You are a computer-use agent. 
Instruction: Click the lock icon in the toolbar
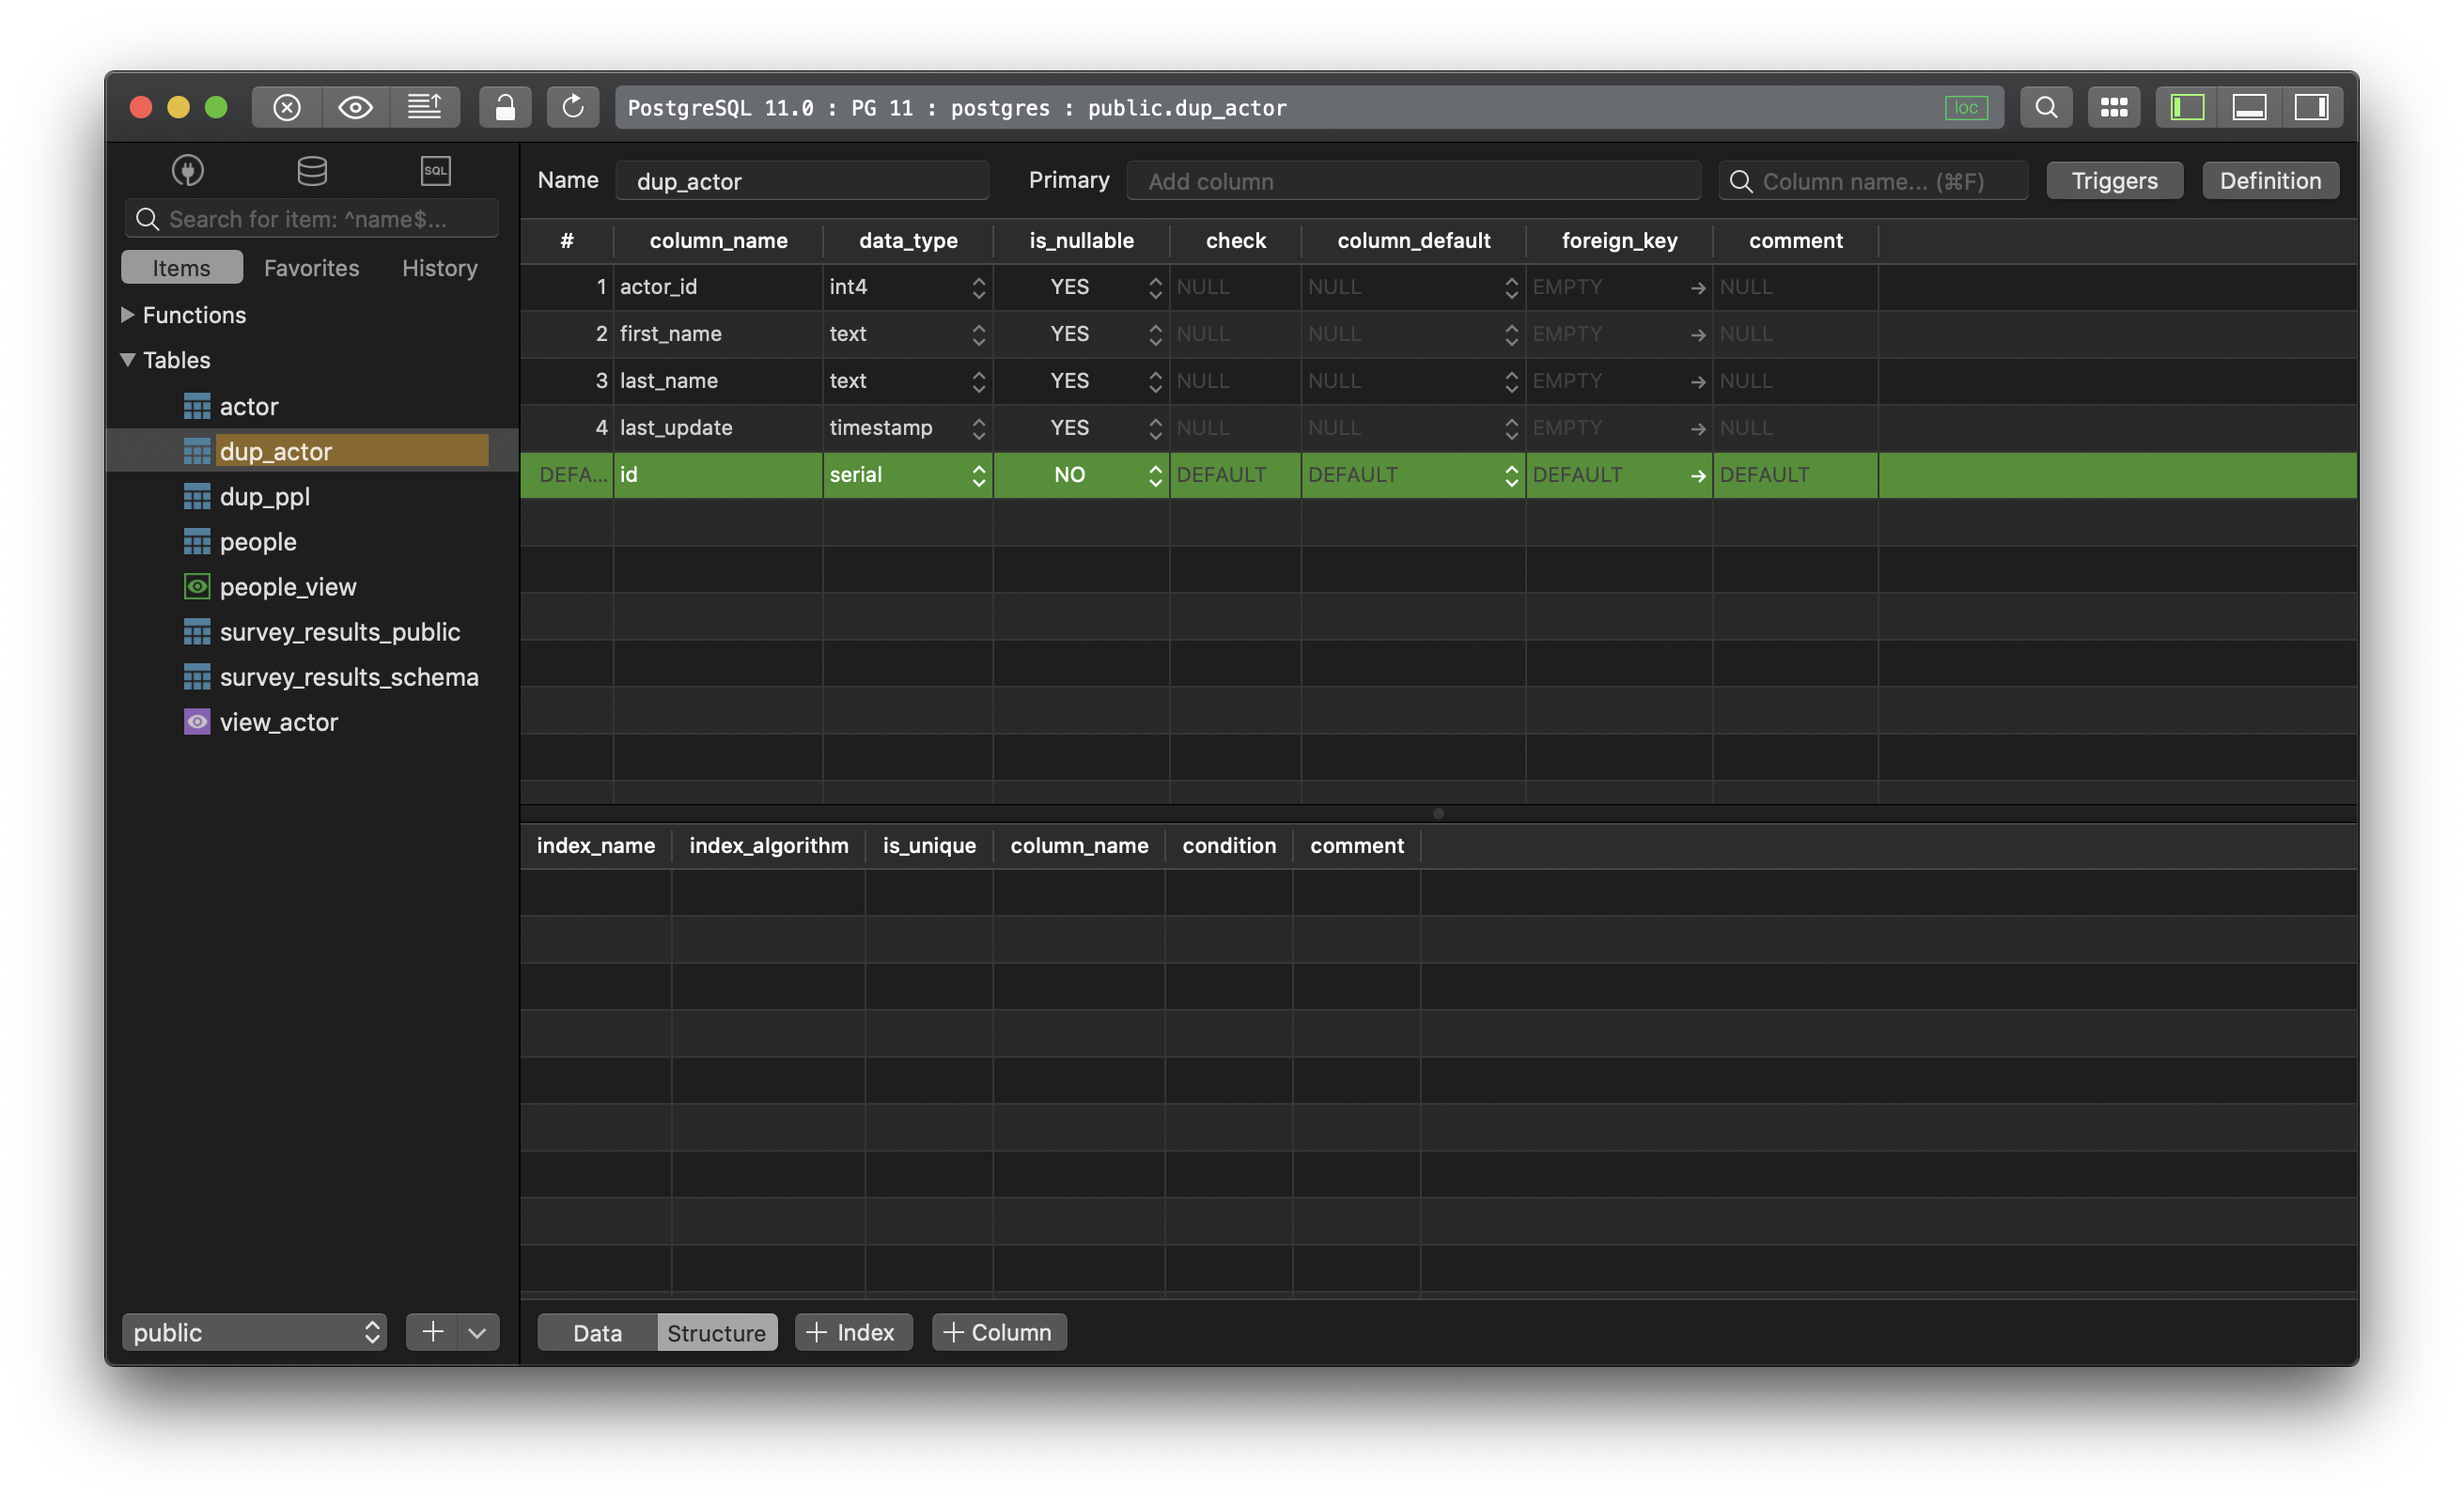click(505, 107)
